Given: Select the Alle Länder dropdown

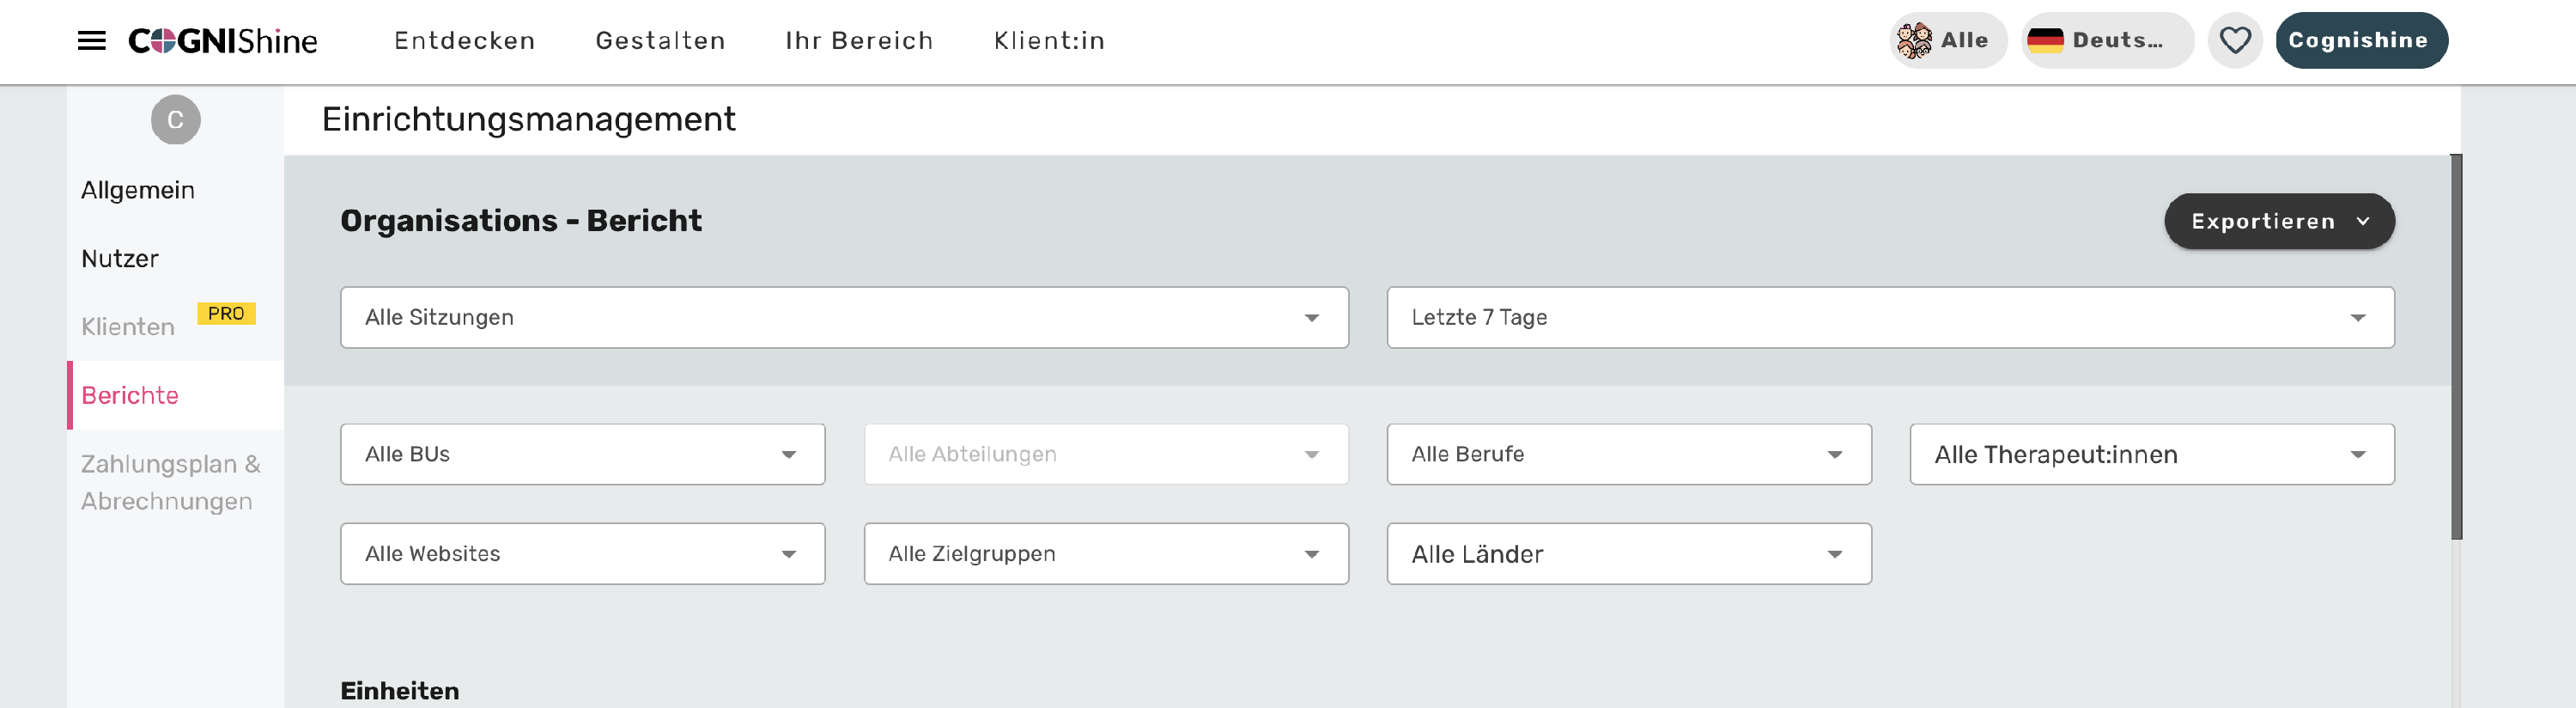Looking at the screenshot, I should (x=1628, y=554).
